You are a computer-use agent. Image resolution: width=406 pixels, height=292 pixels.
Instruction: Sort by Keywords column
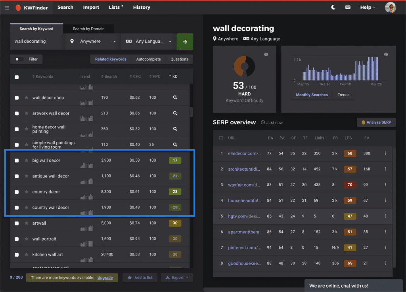(x=43, y=76)
